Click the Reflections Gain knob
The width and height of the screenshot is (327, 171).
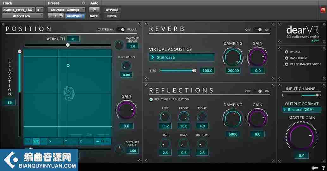(x=257, y=118)
